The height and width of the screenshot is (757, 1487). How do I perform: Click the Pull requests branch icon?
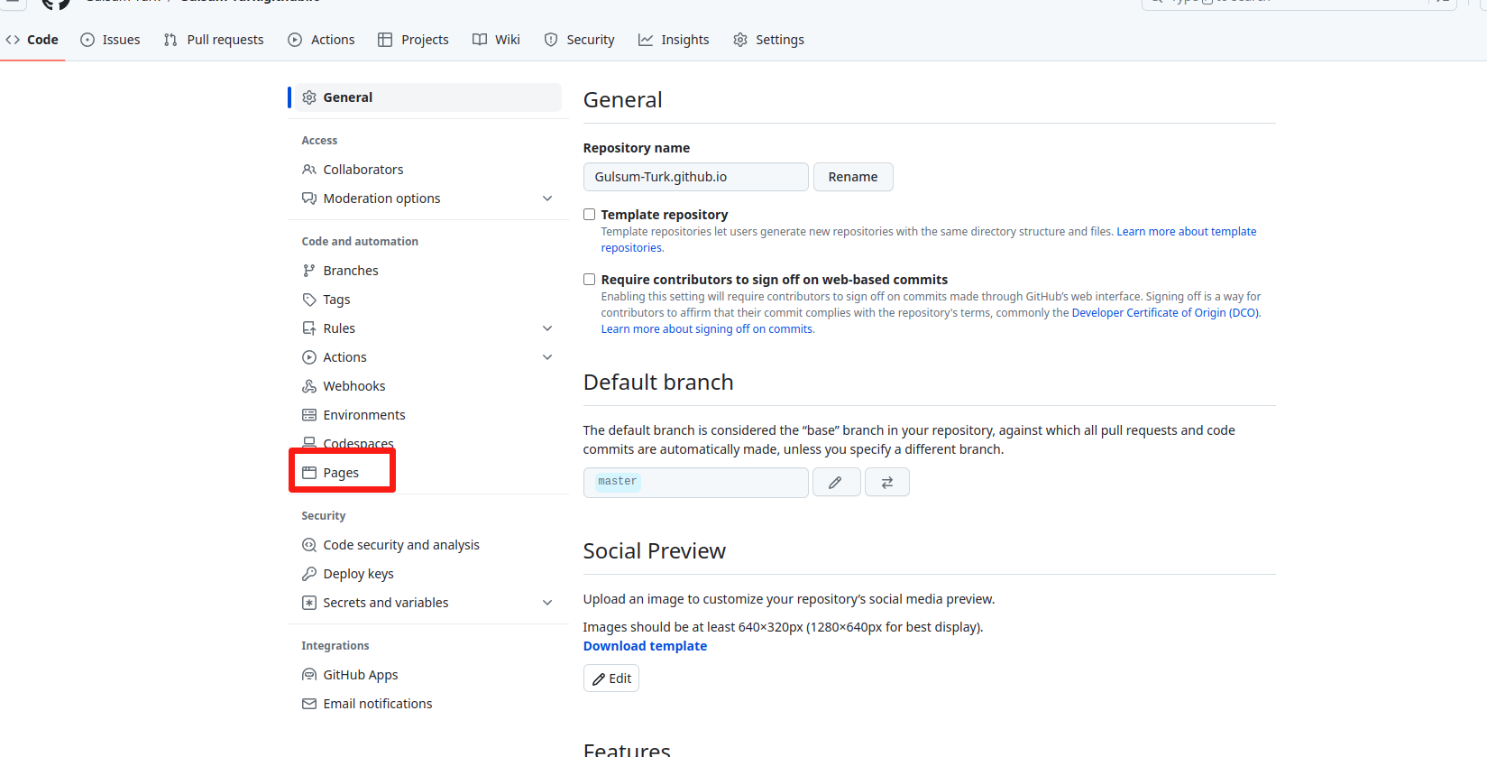tap(170, 40)
